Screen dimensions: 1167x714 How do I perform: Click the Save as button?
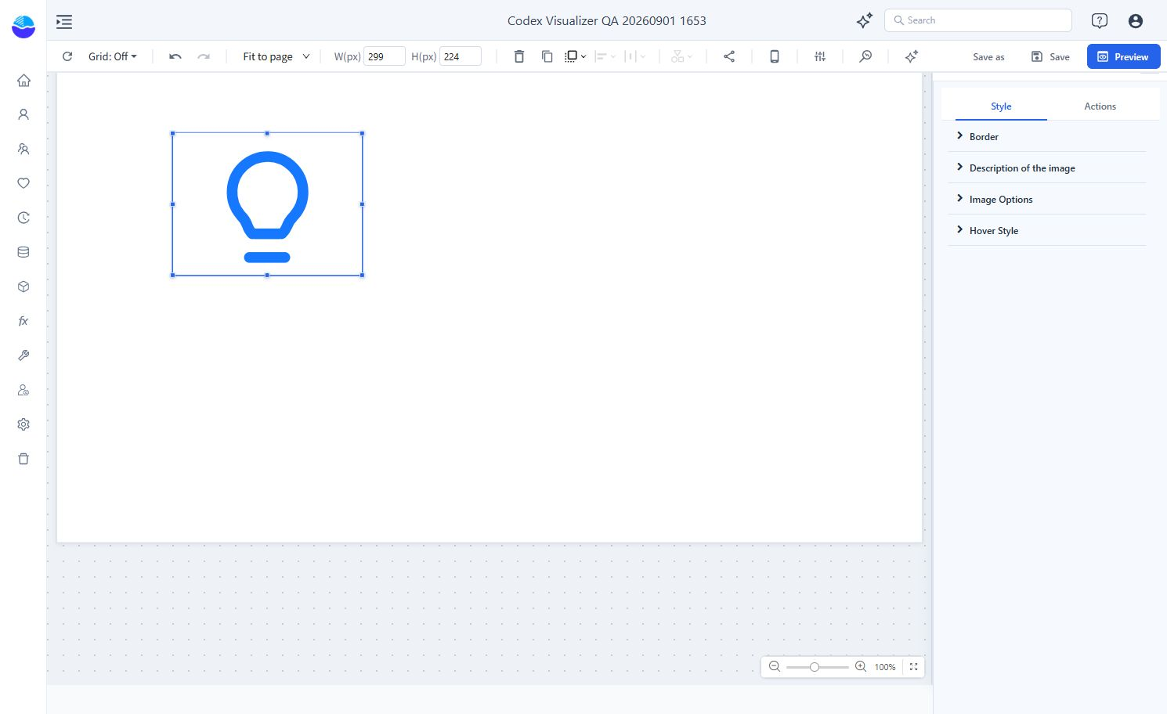coord(988,56)
